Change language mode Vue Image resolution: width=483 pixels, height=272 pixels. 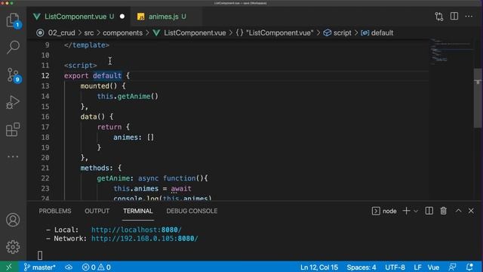point(433,267)
